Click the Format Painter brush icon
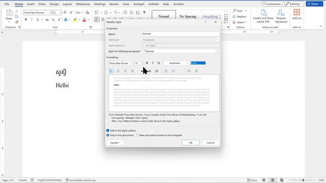 pyautogui.click(x=17, y=22)
